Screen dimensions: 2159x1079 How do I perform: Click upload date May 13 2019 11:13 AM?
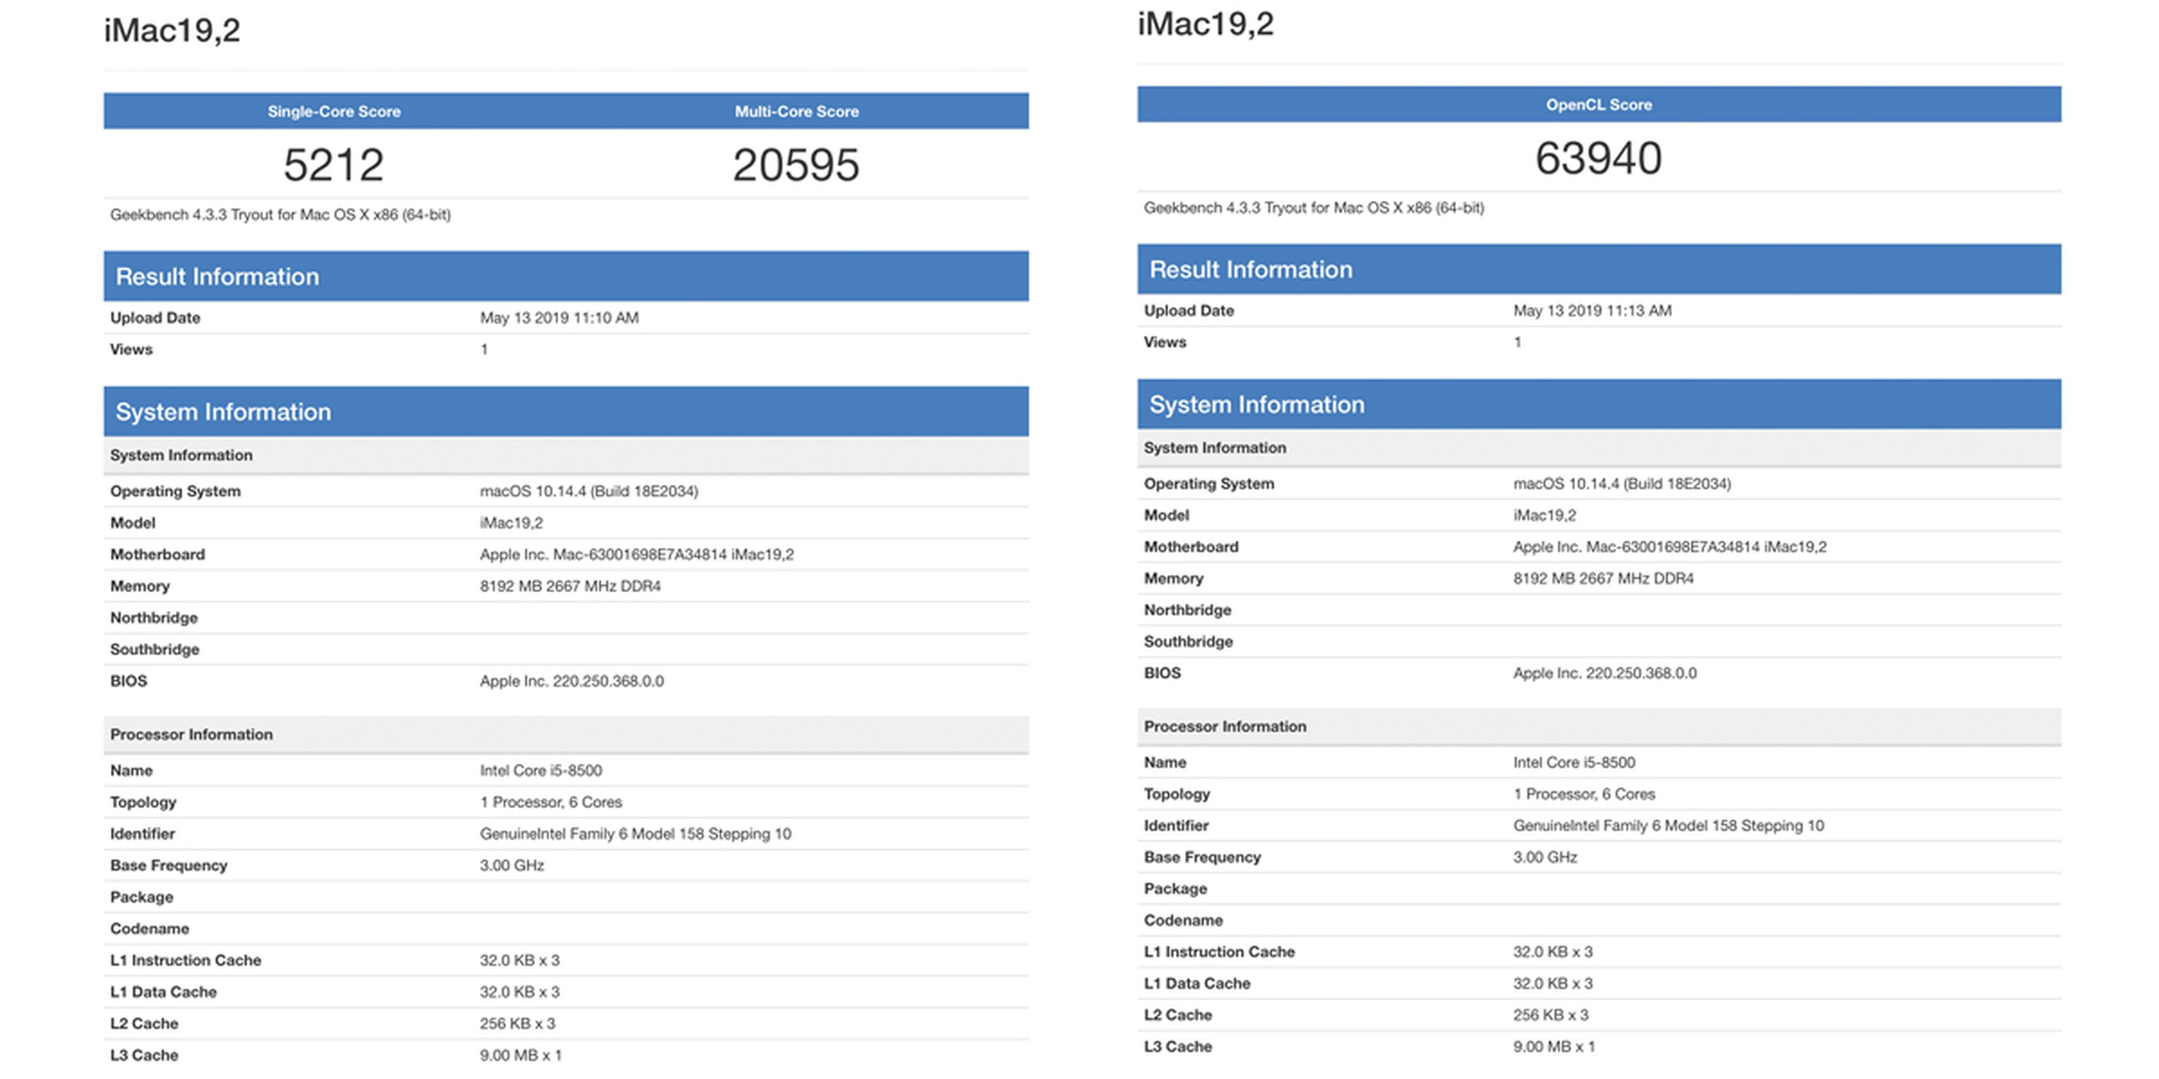tap(1592, 311)
